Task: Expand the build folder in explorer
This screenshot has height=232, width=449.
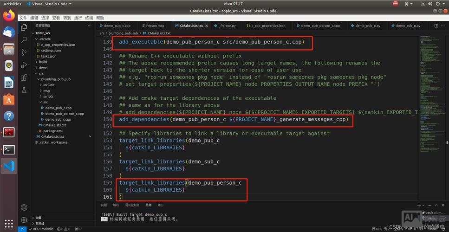Action: point(43,62)
